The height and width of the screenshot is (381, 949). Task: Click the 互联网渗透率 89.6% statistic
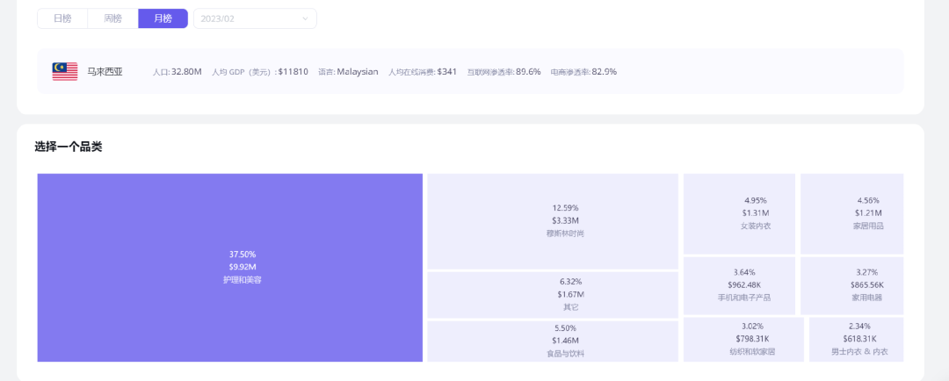[503, 72]
